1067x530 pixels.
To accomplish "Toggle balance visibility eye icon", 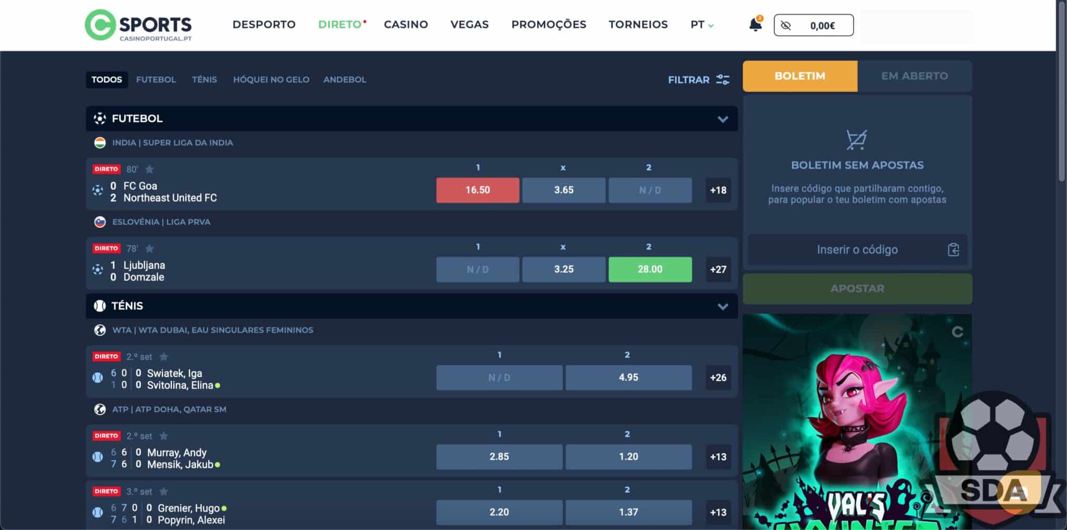I will tap(786, 26).
